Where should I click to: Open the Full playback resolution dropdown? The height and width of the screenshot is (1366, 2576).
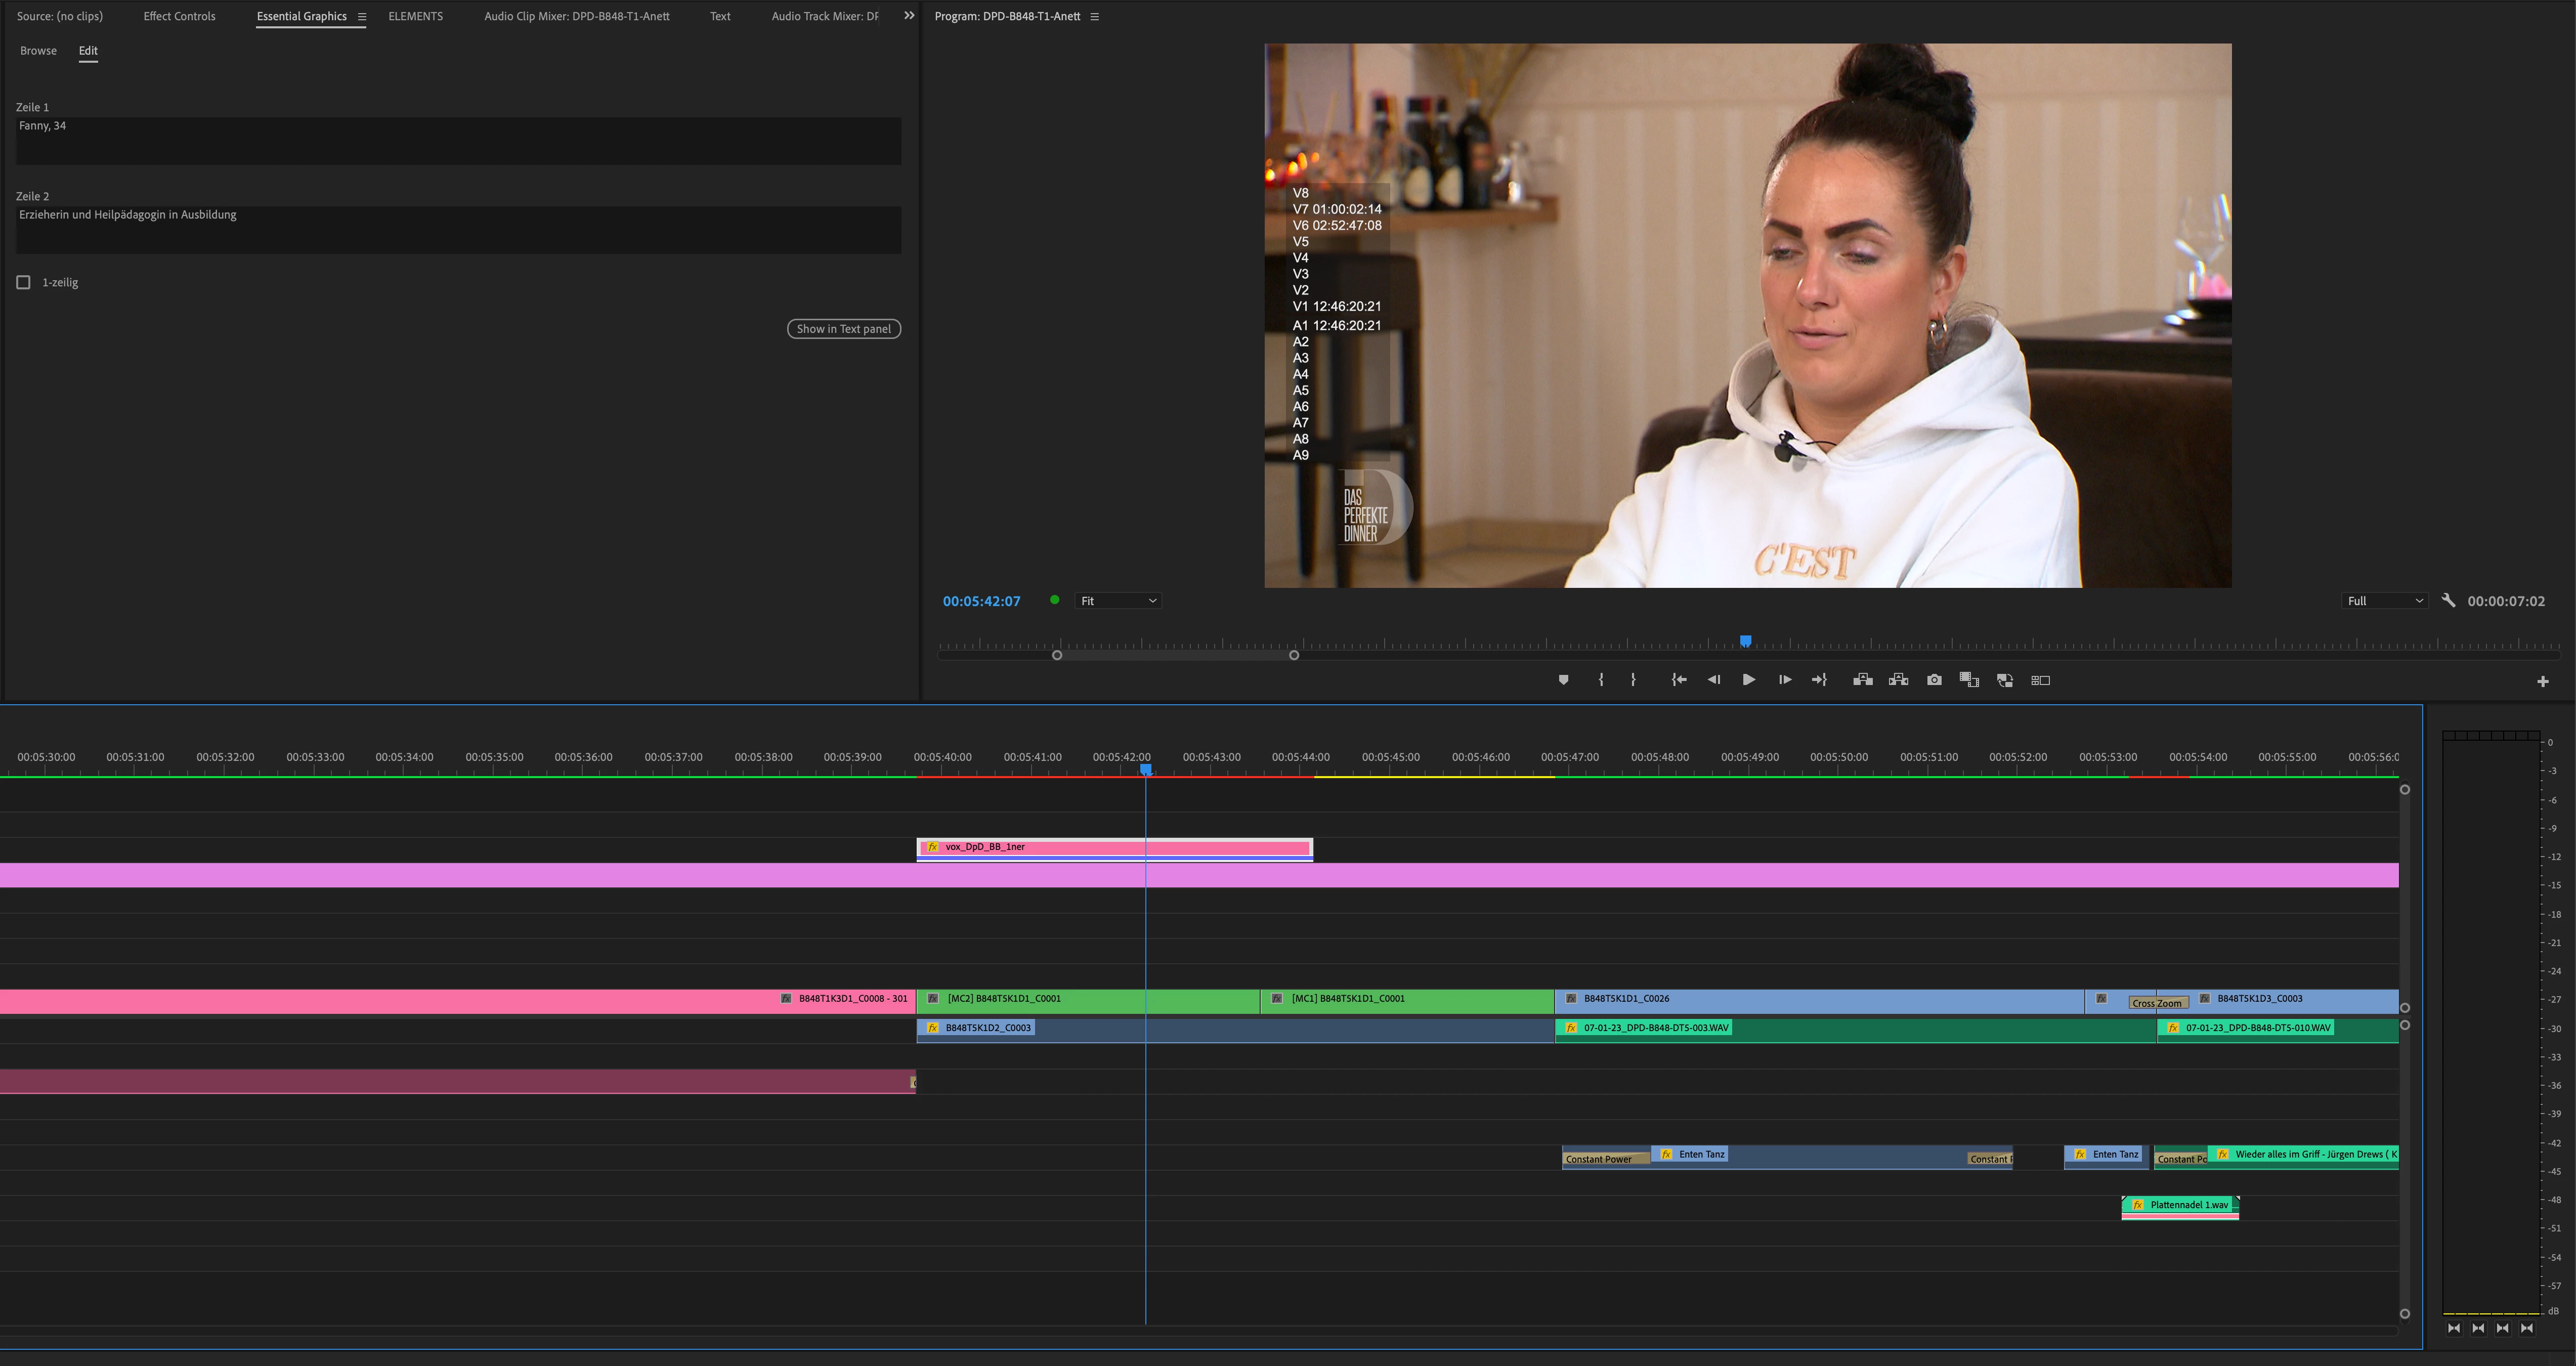tap(2384, 601)
